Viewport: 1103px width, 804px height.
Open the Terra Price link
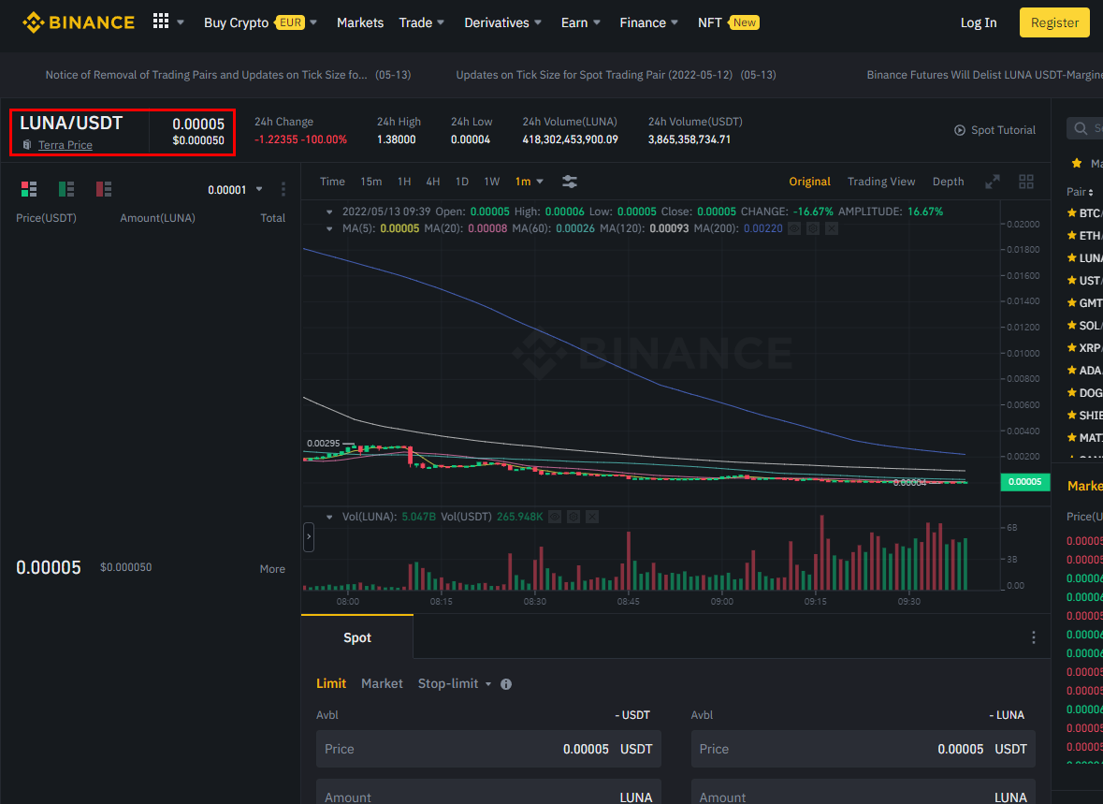click(65, 145)
